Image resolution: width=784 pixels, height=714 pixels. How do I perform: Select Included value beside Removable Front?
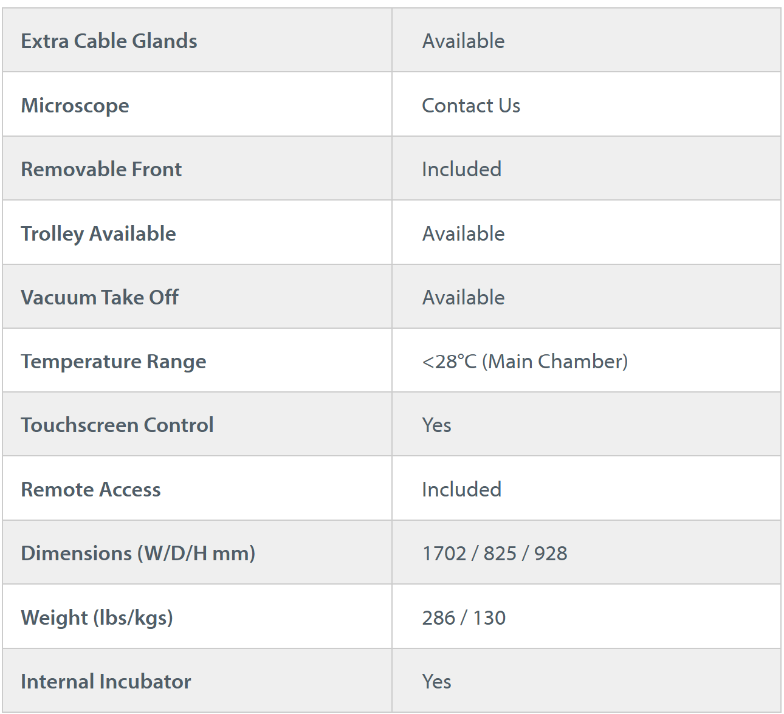pyautogui.click(x=461, y=170)
